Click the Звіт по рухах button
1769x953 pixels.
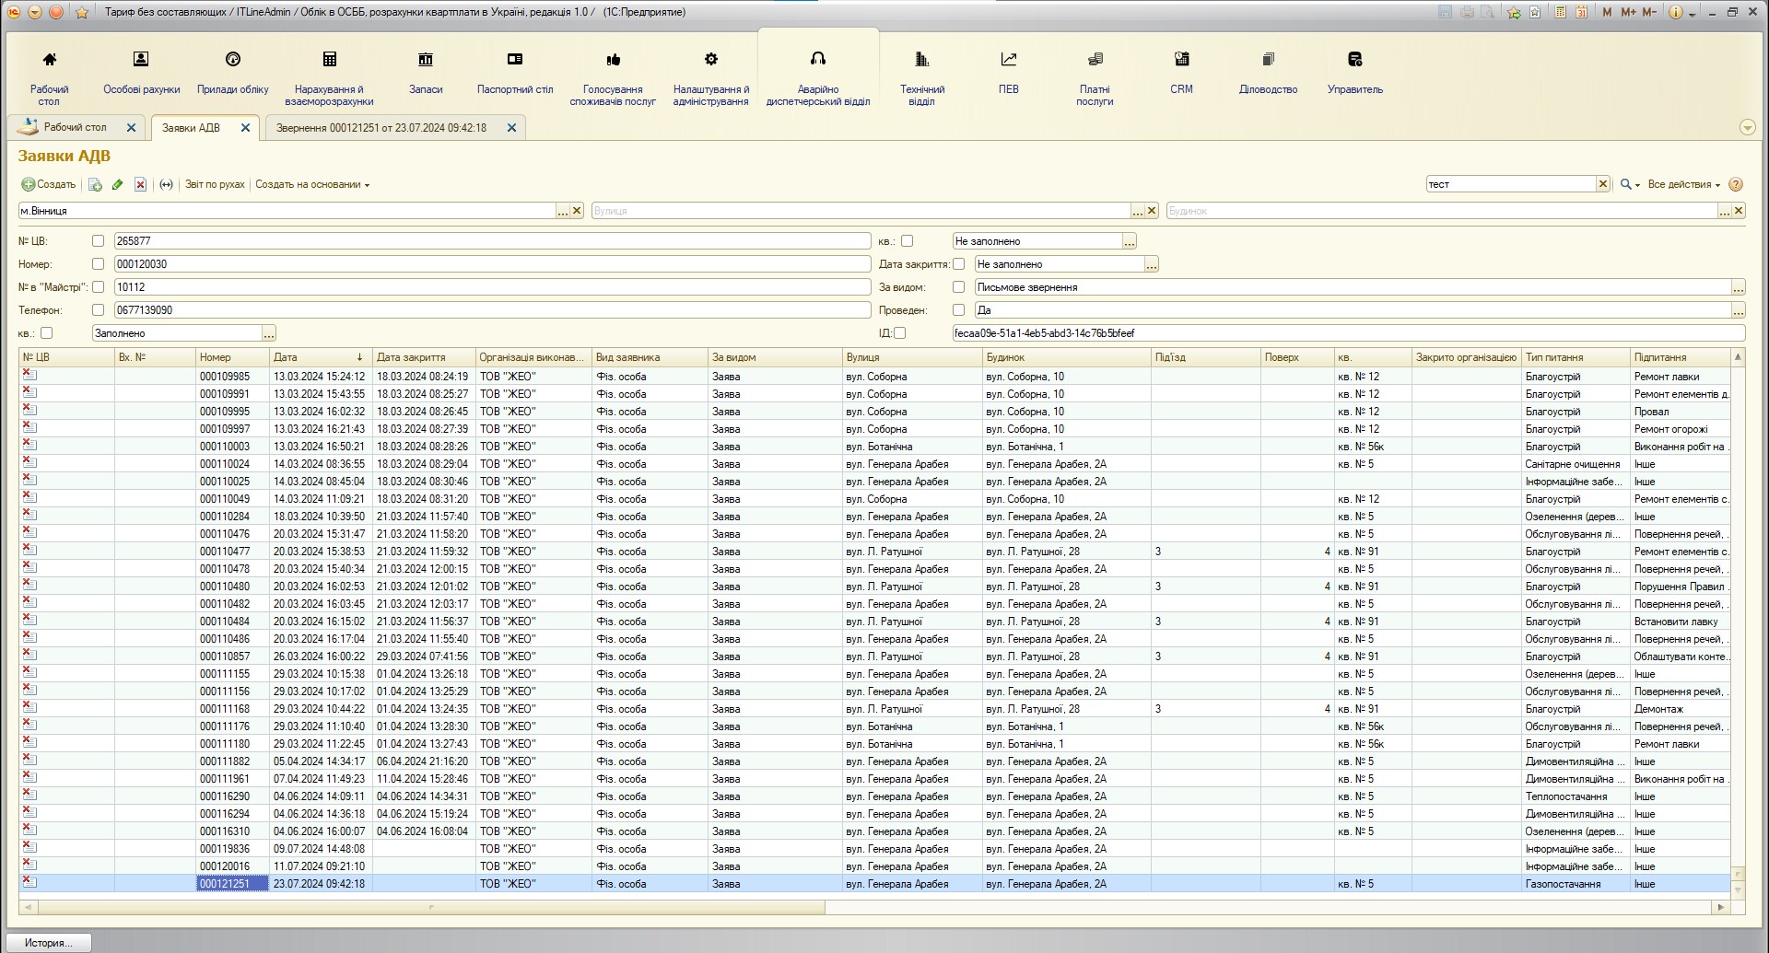215,185
